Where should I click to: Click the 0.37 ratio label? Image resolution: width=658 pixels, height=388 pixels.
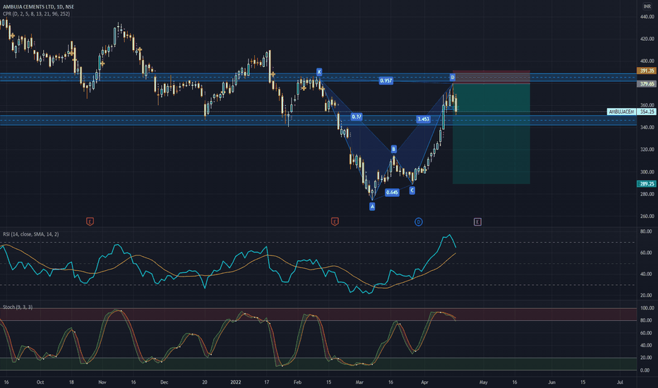tap(357, 116)
